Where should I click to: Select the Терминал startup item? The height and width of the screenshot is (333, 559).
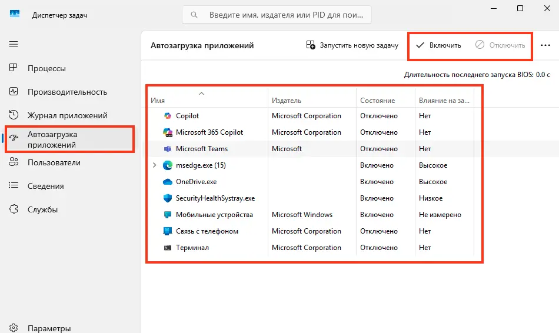(310, 248)
